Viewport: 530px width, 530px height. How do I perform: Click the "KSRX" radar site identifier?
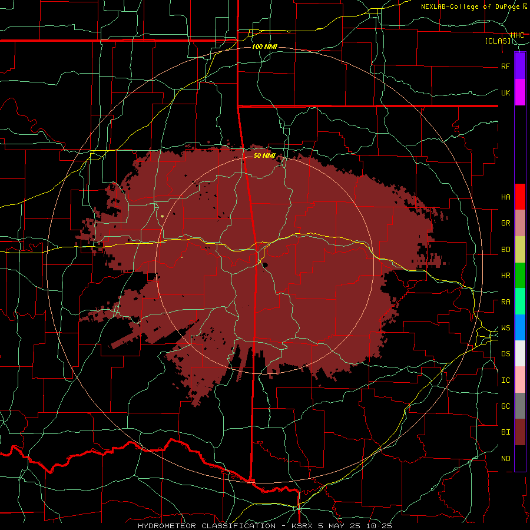click(303, 526)
